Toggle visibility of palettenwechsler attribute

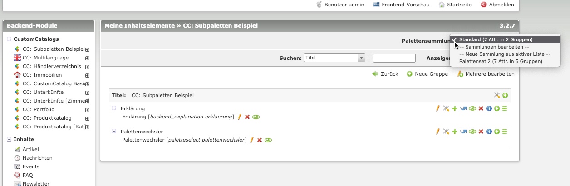268,140
